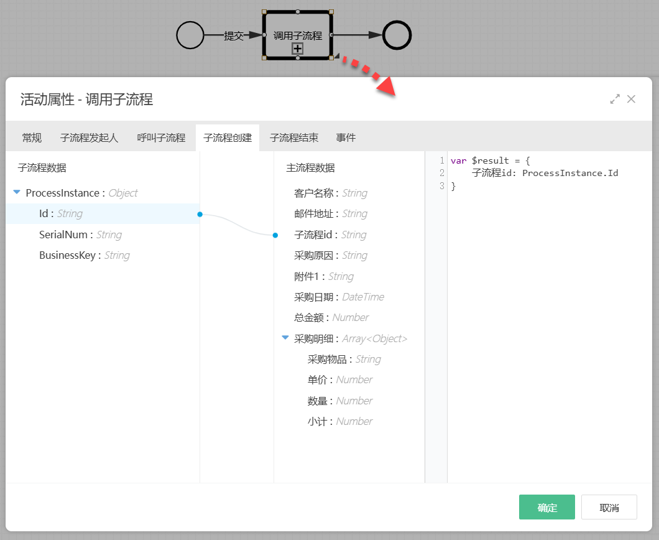Select the 调用子流程 activity node

(298, 35)
